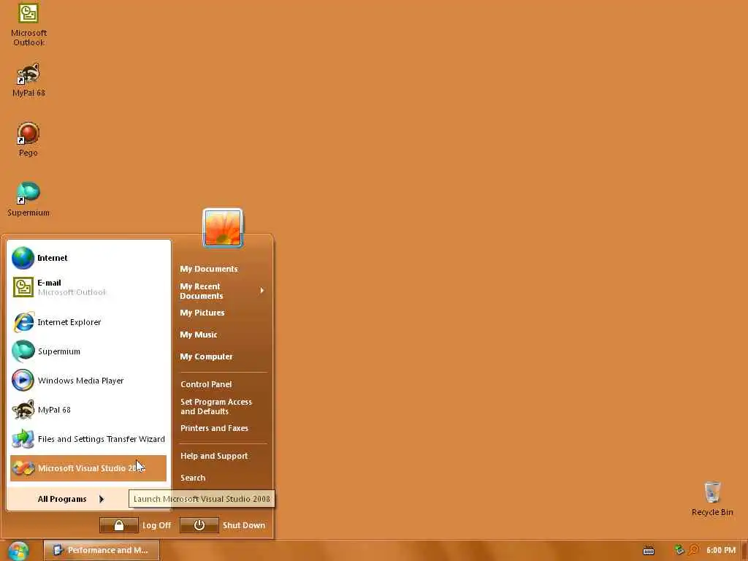Open My Recent Documents

202,291
